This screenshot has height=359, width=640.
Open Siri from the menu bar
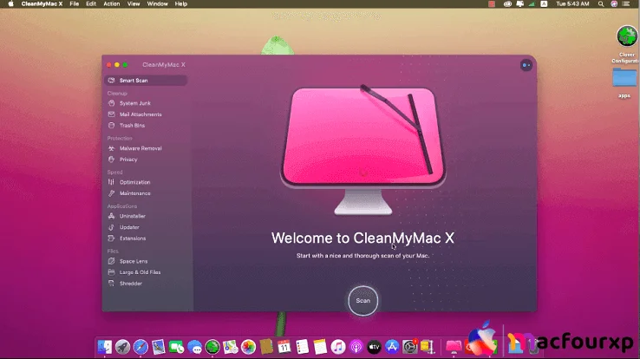[614, 3]
